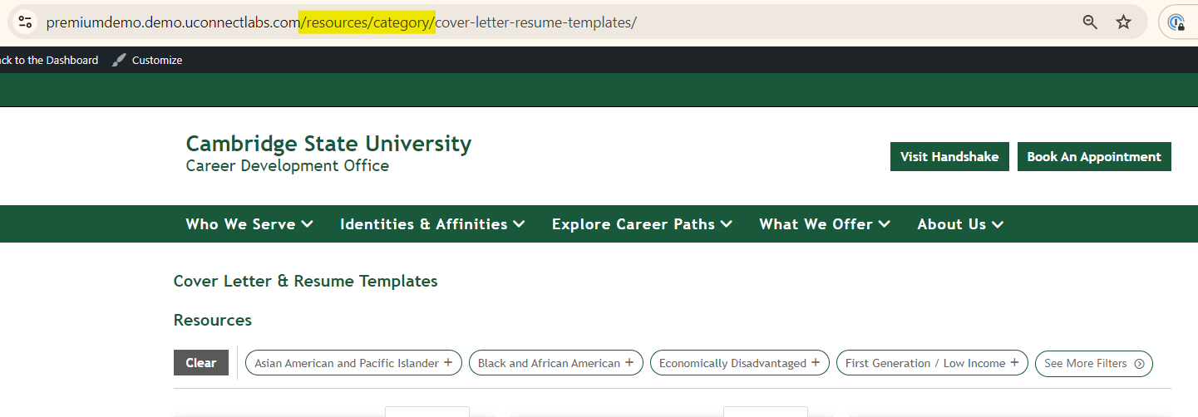Add First Generation / Low Income filter
Viewport: 1198px width, 417px height.
(x=931, y=363)
